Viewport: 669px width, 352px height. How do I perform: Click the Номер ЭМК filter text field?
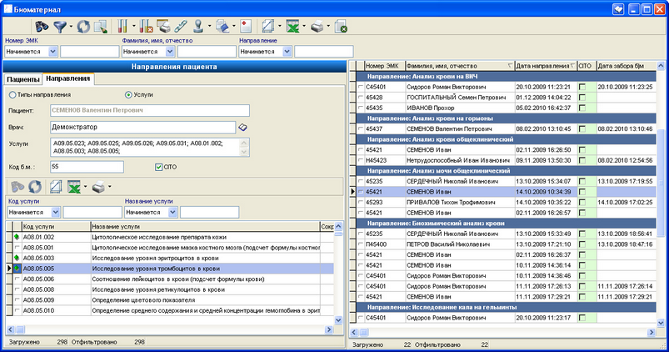[90, 52]
